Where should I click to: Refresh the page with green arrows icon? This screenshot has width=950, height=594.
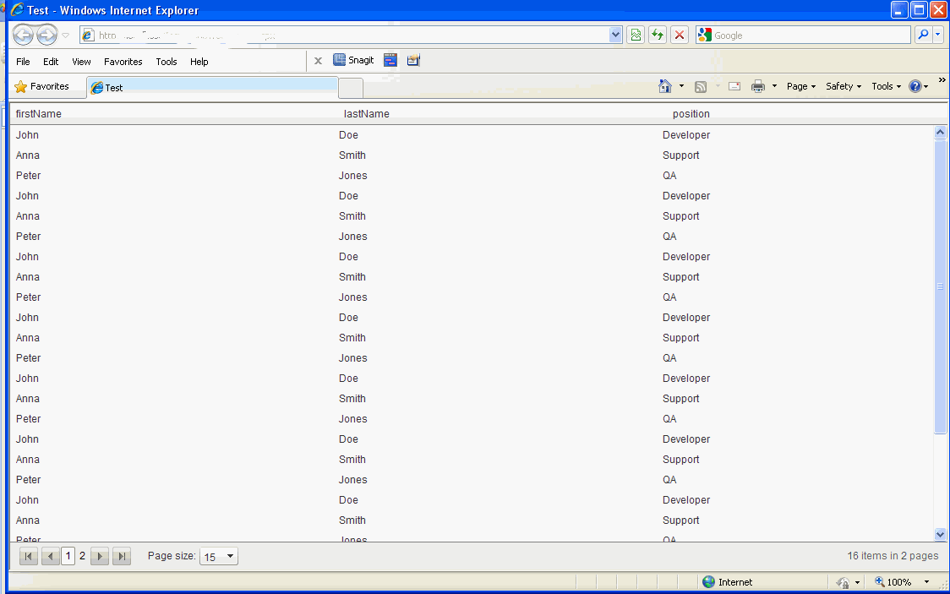[658, 35]
